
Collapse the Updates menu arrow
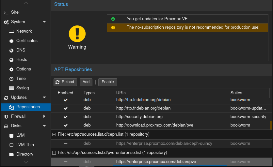(x=44, y=98)
